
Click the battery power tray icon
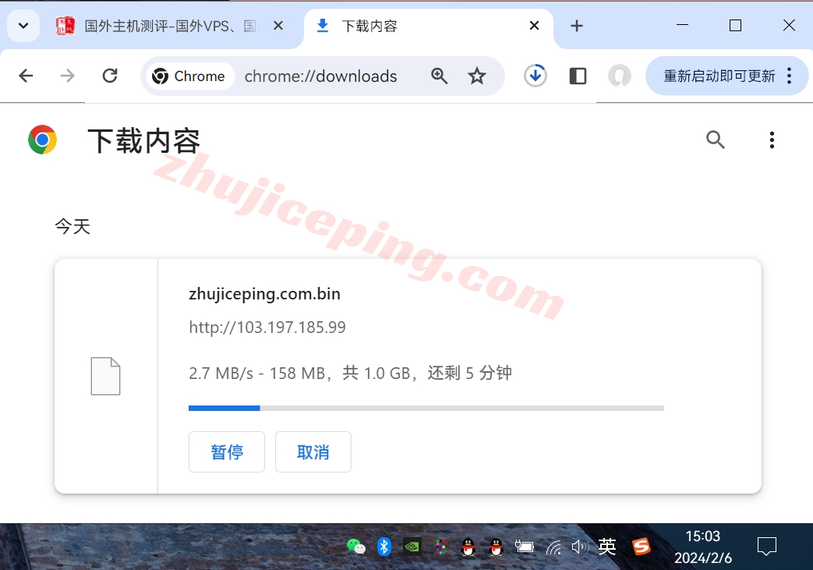524,547
